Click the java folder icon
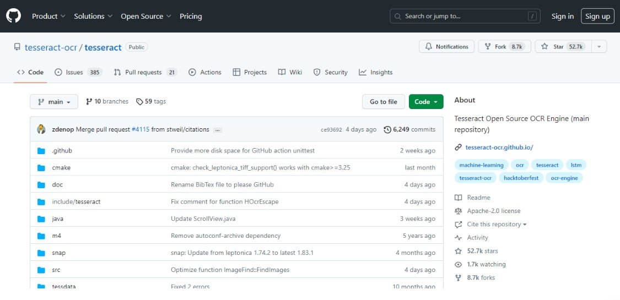The width and height of the screenshot is (620, 300). tap(41, 219)
